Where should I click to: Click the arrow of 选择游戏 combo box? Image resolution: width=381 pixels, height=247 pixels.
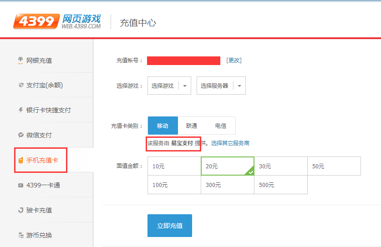[185, 86]
